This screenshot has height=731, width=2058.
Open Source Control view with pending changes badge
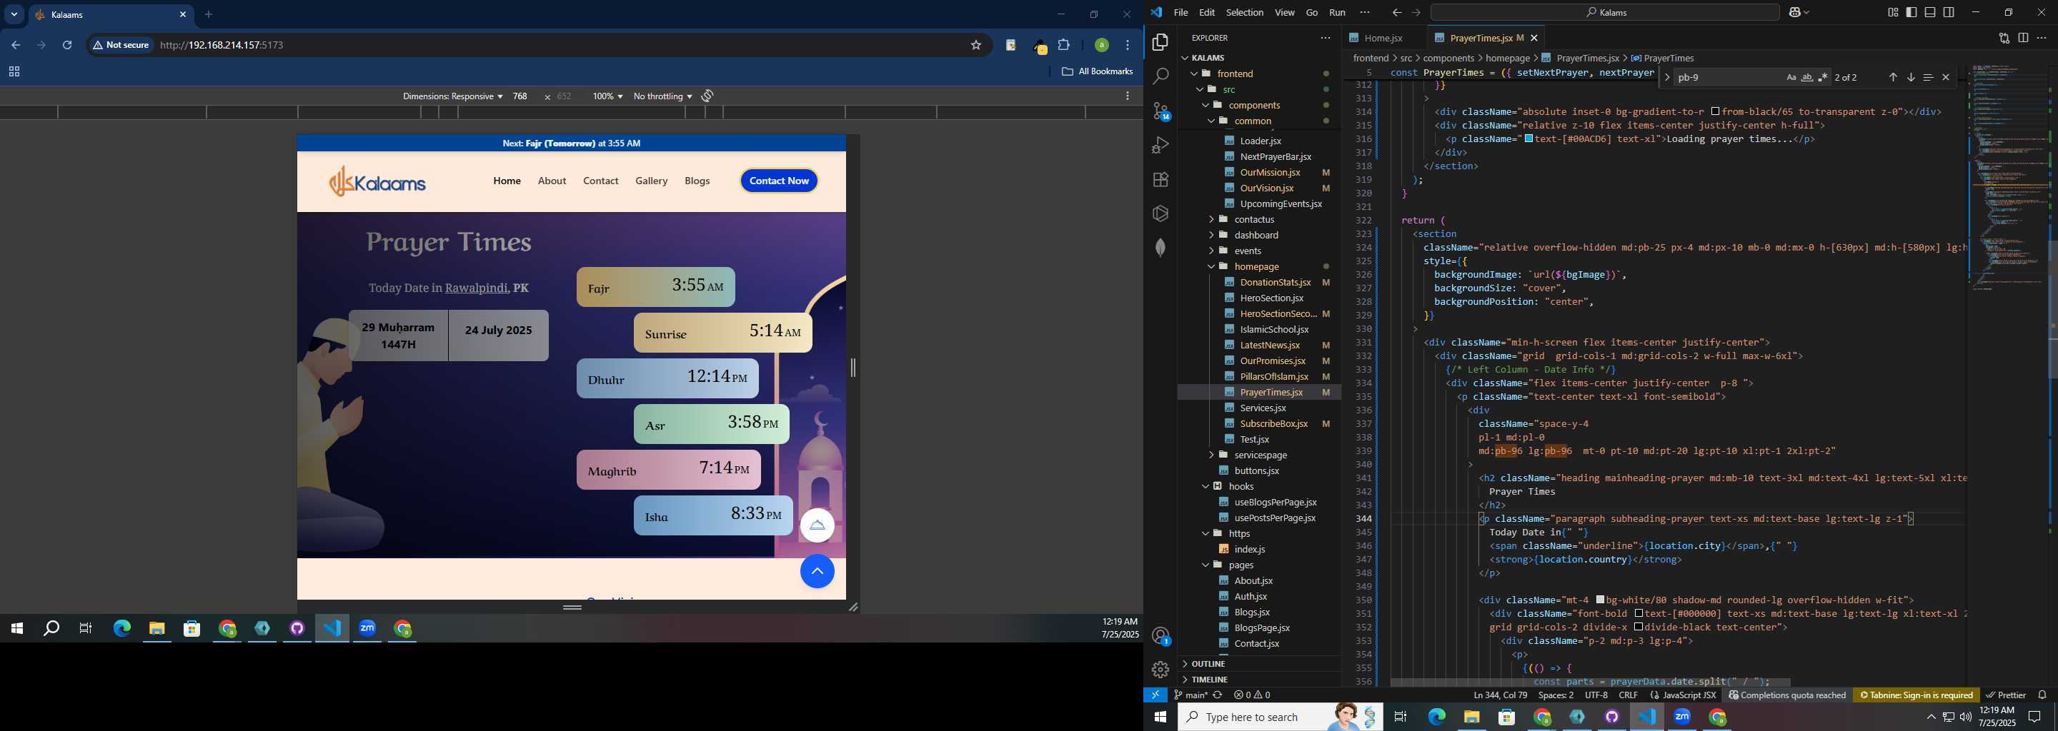[1160, 111]
